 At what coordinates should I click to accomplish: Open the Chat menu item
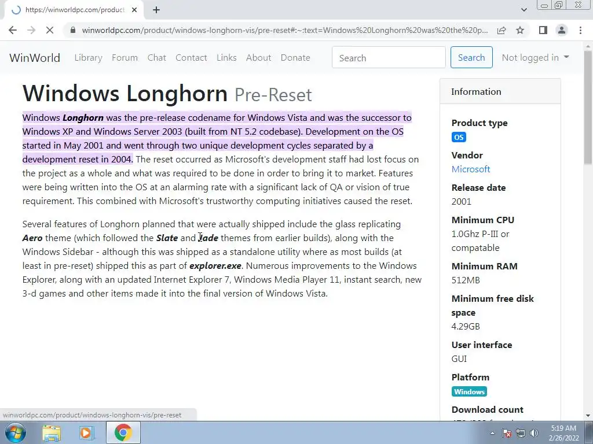[x=156, y=58]
